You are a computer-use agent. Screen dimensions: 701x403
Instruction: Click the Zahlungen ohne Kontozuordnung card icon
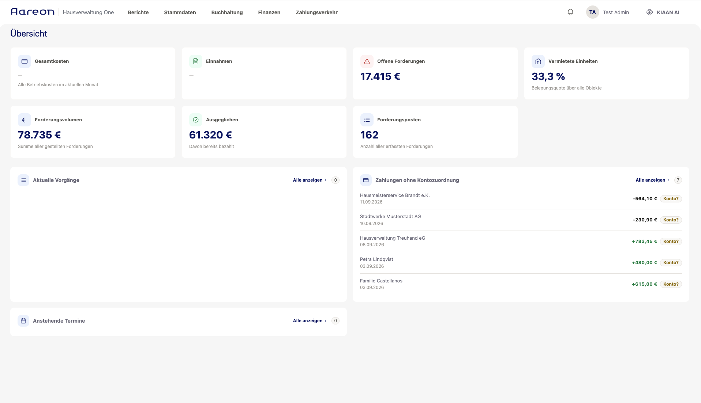[366, 180]
